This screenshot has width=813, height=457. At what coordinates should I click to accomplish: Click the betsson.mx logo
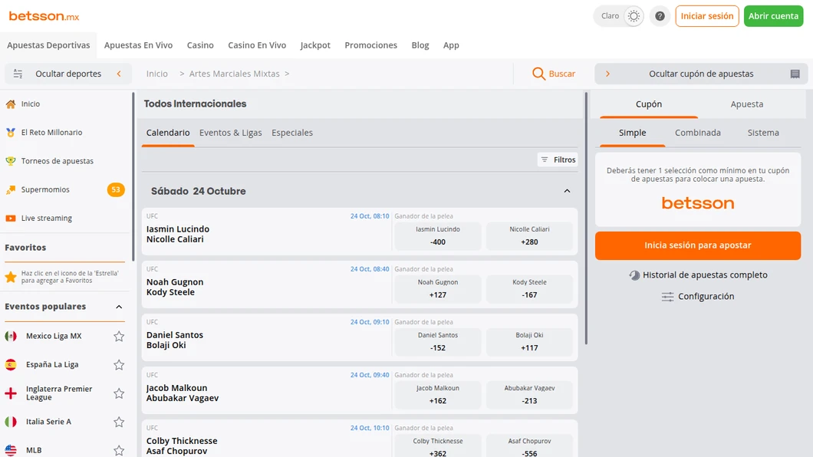[x=44, y=16]
